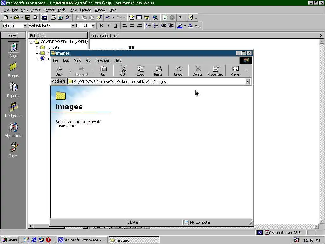This screenshot has width=325, height=244.
Task: Toggle Underline formatting
Action: pos(116,26)
